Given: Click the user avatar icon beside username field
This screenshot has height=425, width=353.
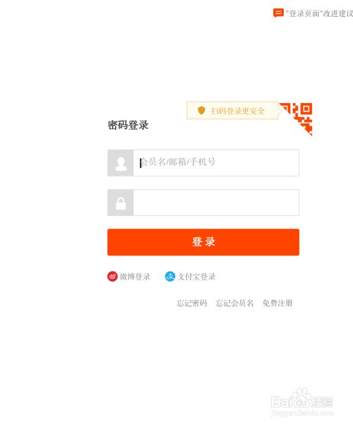Looking at the screenshot, I should coord(121,163).
